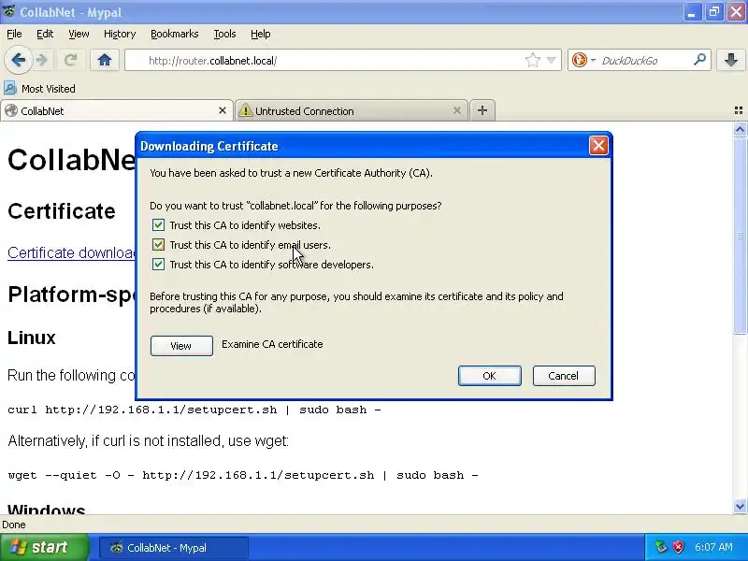The height and width of the screenshot is (561, 748).
Task: Close the Downloading Certificate dialog with X
Action: click(x=598, y=146)
